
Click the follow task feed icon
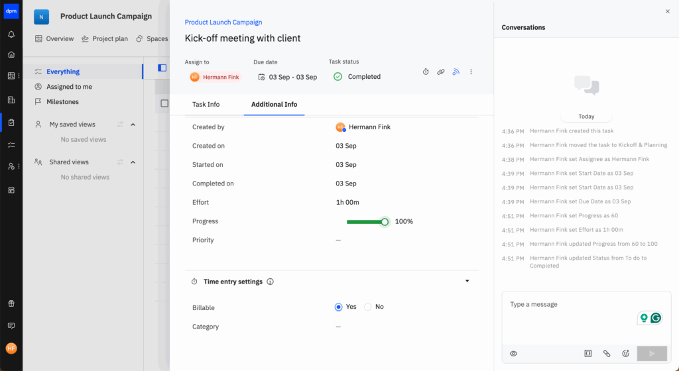pos(456,72)
